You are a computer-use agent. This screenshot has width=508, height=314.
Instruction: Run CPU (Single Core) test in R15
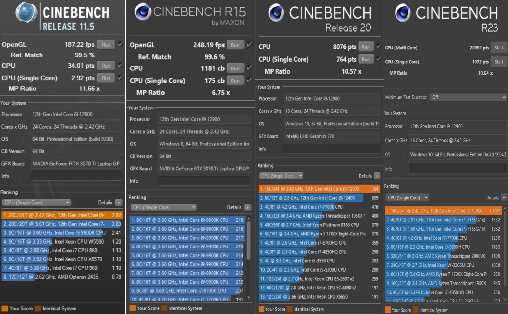pos(235,81)
